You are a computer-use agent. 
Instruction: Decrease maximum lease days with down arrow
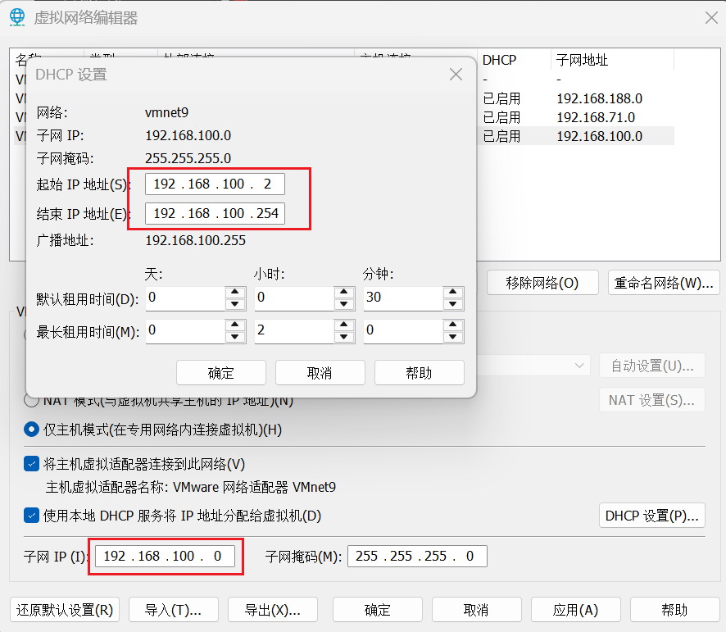[x=235, y=337]
